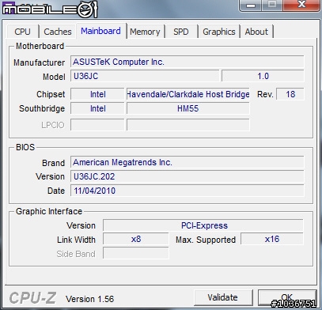Click the first empty LPCIO vendor field
The image size is (322, 310).
(x=97, y=125)
